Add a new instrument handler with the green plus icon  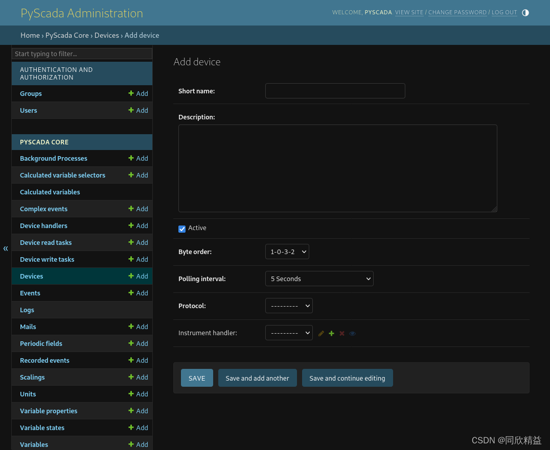(331, 333)
